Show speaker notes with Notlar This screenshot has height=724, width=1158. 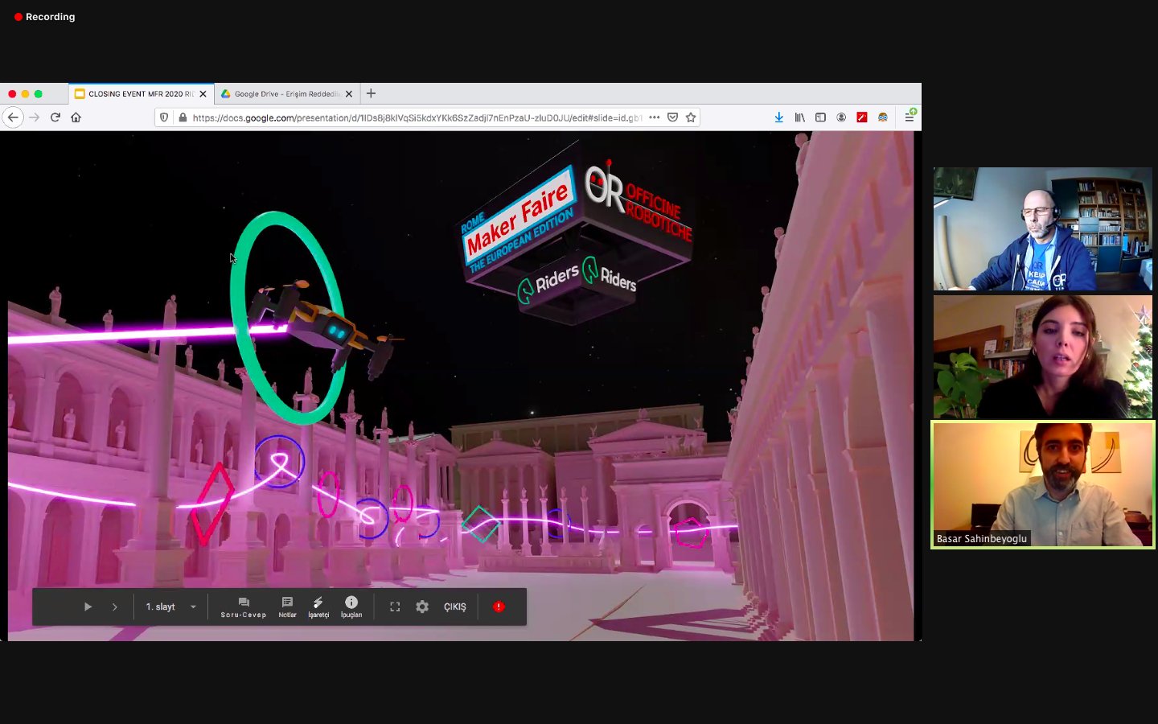pos(287,607)
